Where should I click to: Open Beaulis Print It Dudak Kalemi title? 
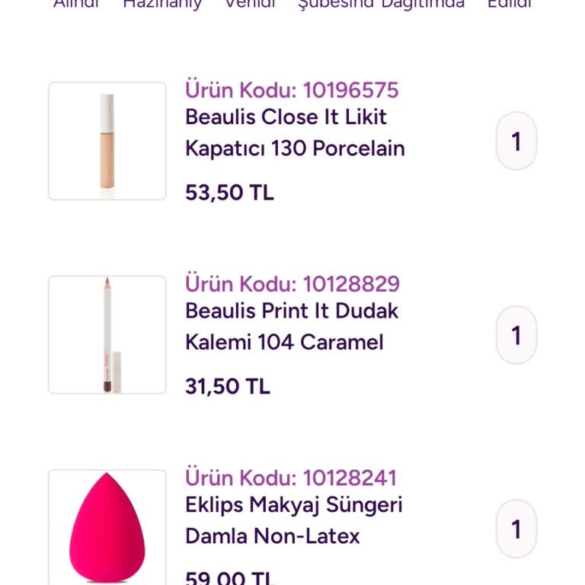click(x=292, y=326)
